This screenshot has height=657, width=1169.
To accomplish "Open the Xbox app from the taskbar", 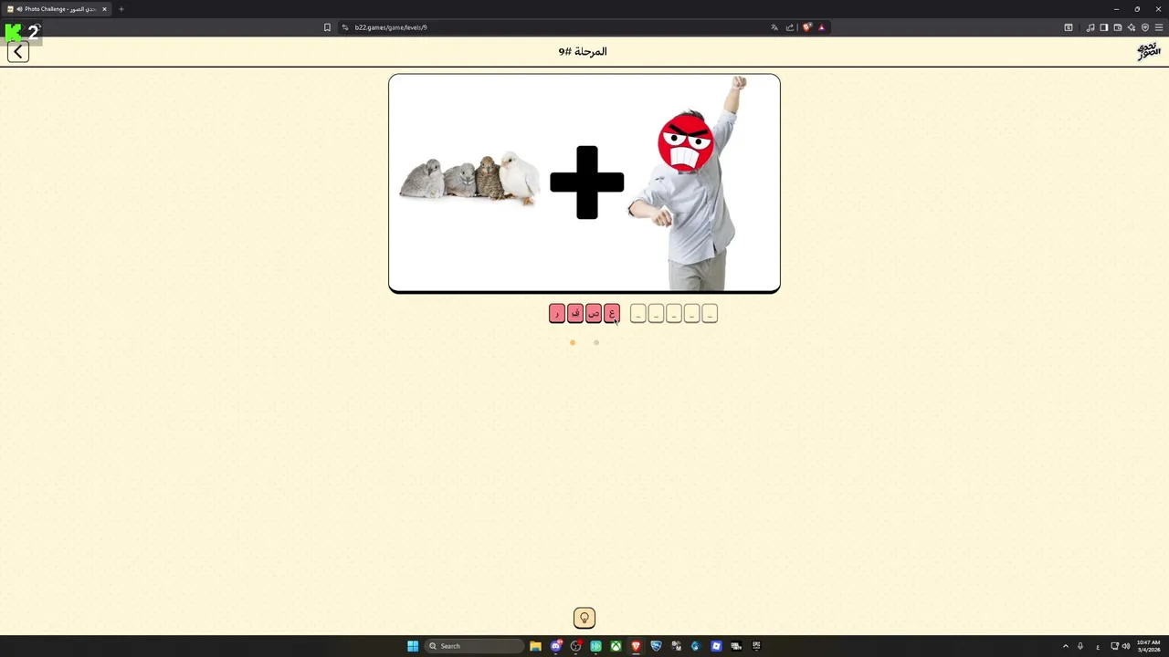I will tap(616, 646).
